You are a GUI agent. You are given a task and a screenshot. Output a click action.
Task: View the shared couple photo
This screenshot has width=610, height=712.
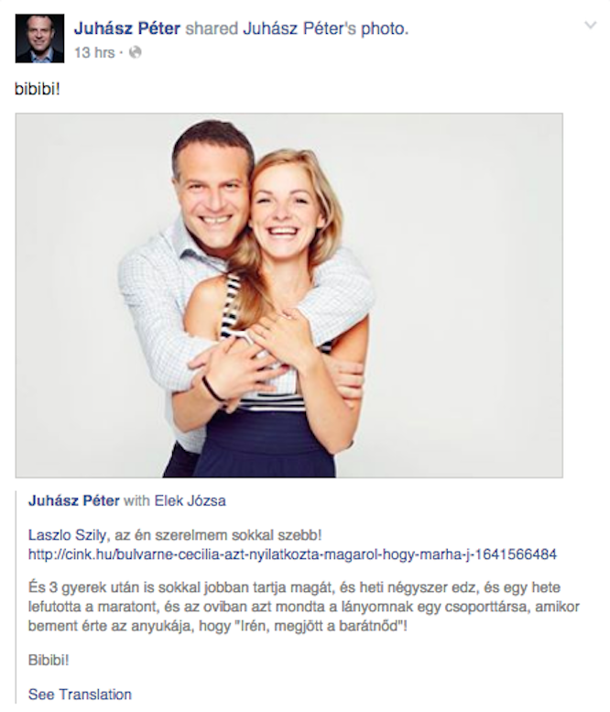[x=289, y=296]
